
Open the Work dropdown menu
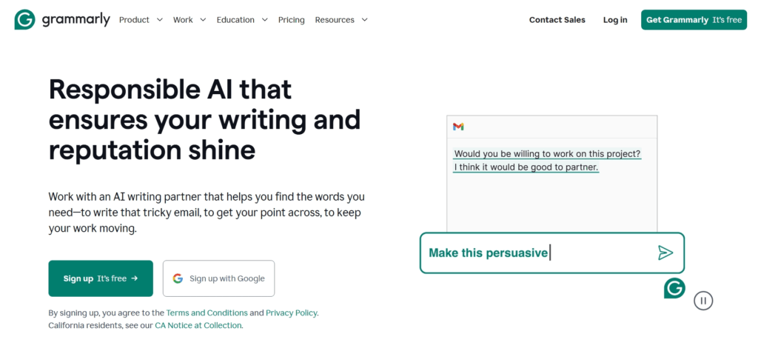tap(189, 20)
